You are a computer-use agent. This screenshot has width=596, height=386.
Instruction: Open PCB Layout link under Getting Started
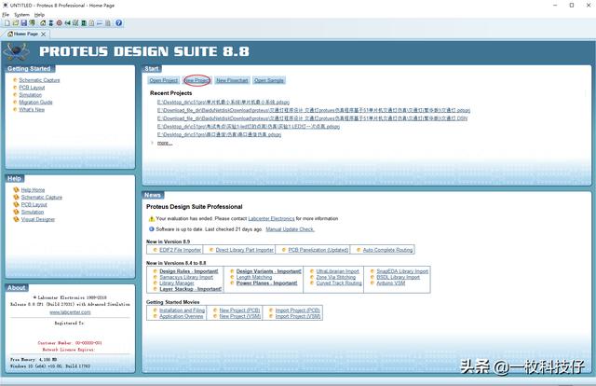[32, 87]
